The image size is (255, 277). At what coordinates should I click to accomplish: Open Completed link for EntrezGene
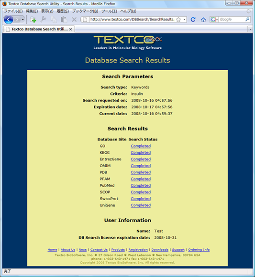tap(141, 159)
